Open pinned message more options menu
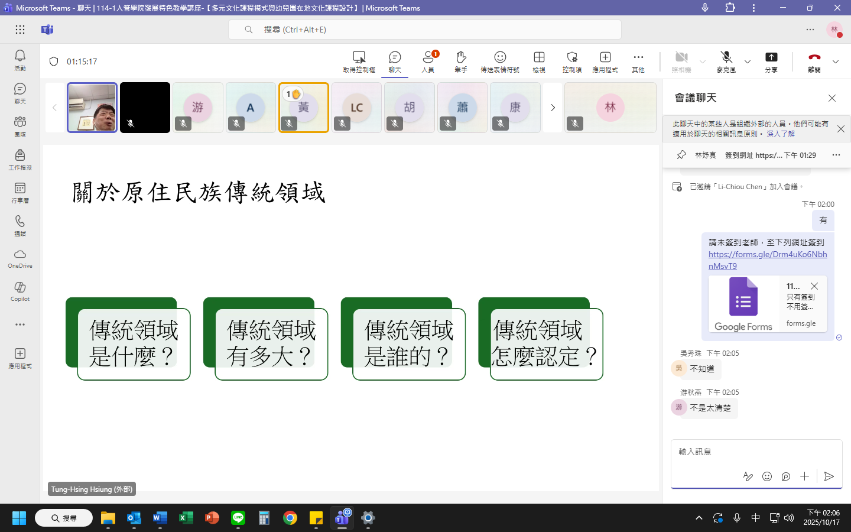This screenshot has width=851, height=532. [836, 155]
